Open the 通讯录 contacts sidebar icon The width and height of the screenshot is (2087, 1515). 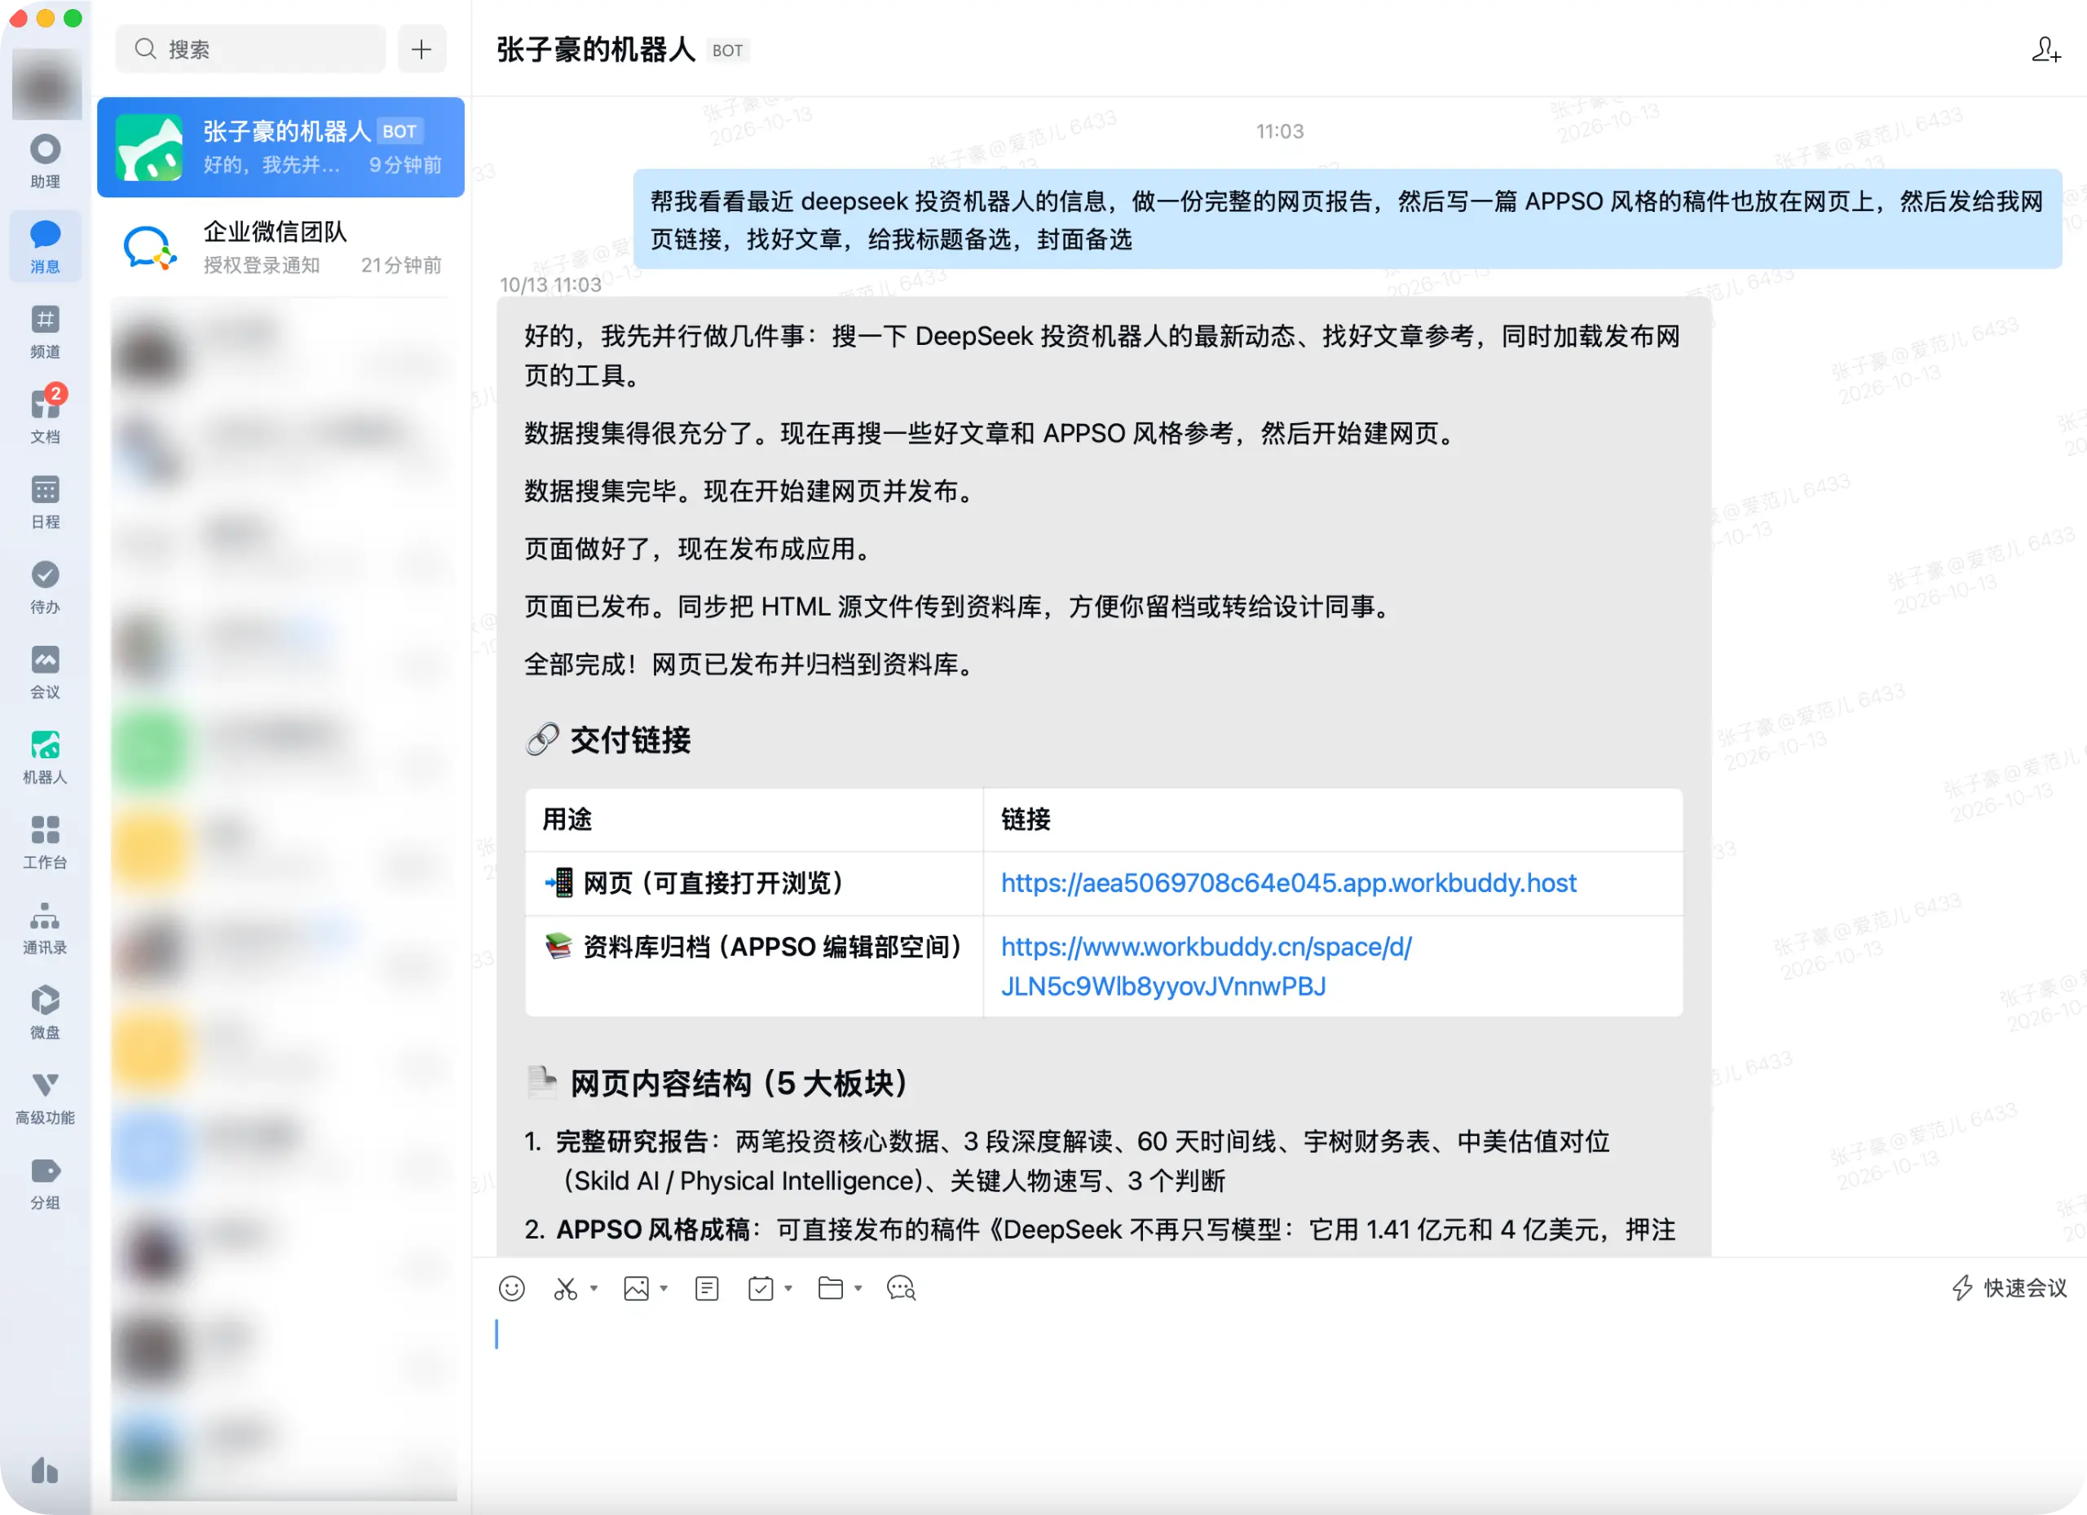[45, 927]
